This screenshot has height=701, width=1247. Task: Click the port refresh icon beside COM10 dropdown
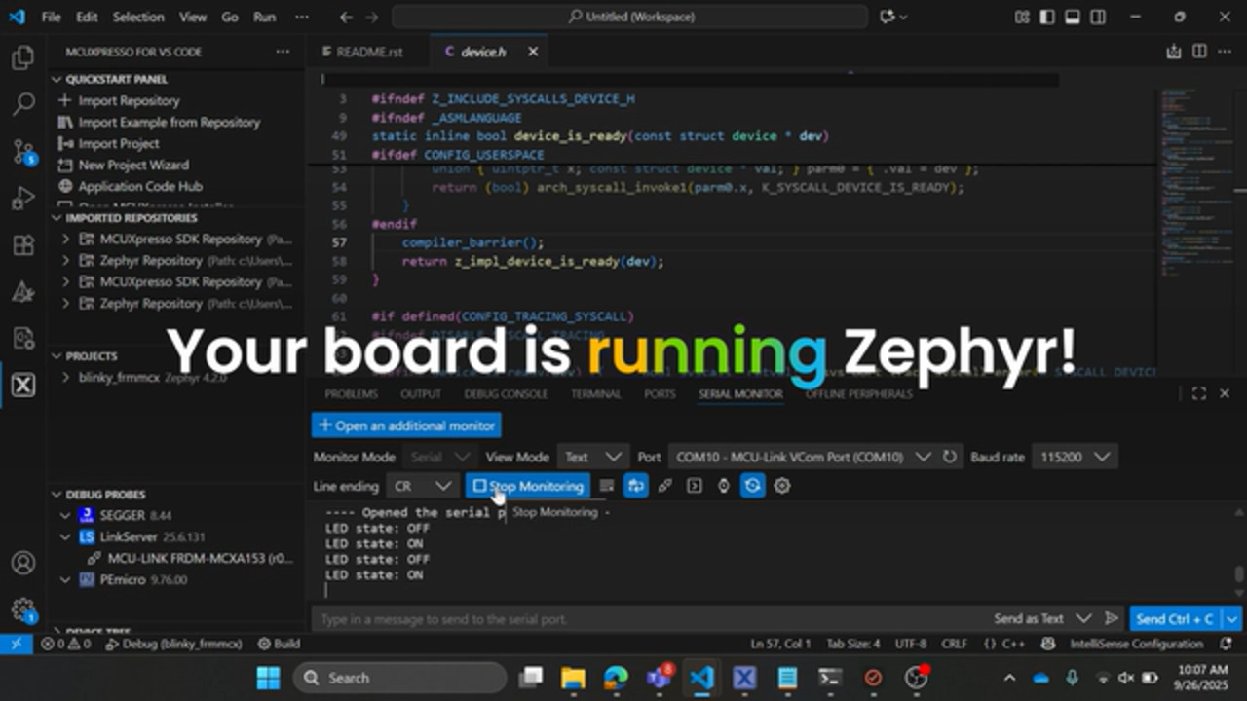[950, 457]
